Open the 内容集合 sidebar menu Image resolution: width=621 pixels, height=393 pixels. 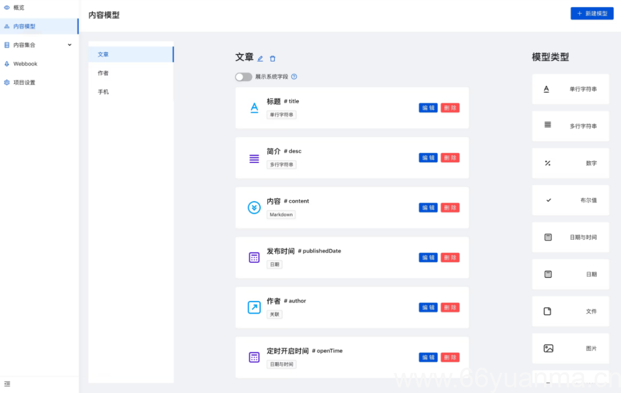tap(39, 45)
